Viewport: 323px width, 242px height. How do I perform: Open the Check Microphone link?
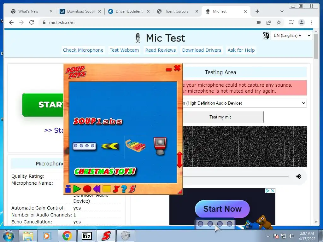(x=83, y=50)
